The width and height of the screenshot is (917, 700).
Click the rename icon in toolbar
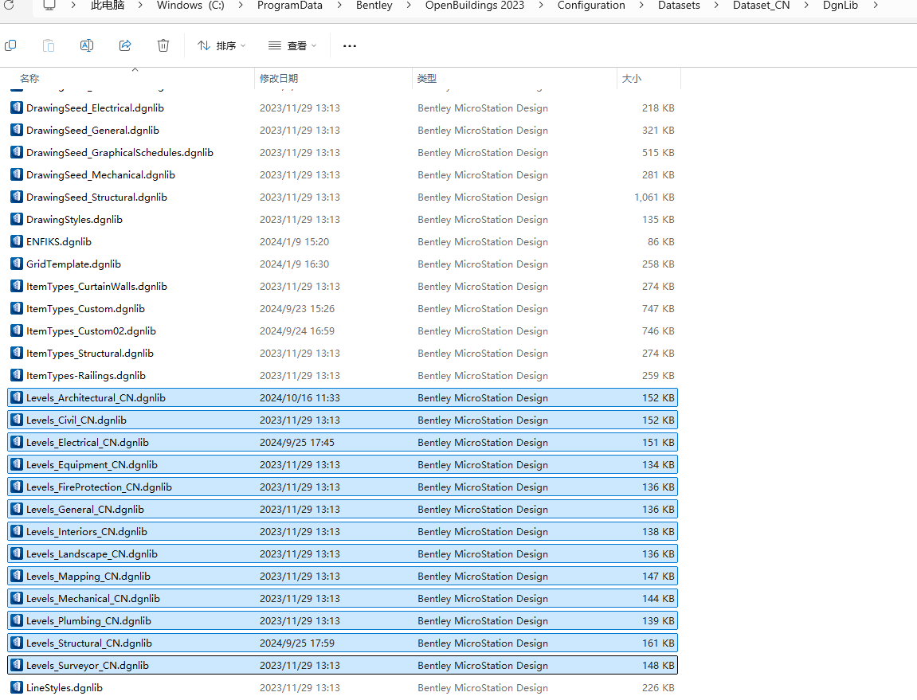(87, 45)
